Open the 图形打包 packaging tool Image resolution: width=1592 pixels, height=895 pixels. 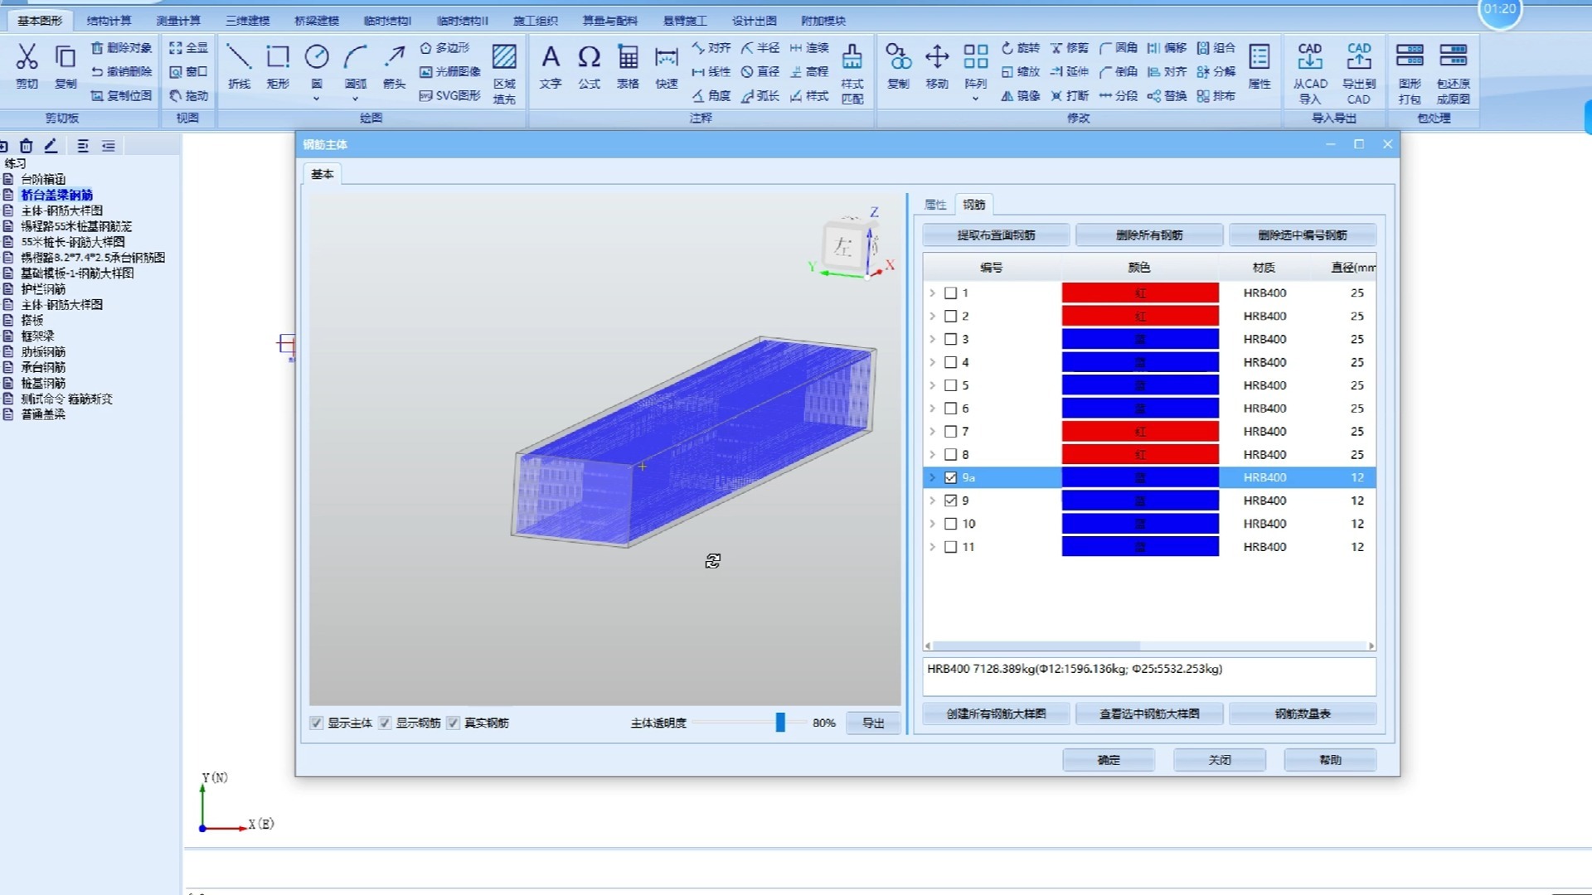click(1410, 73)
